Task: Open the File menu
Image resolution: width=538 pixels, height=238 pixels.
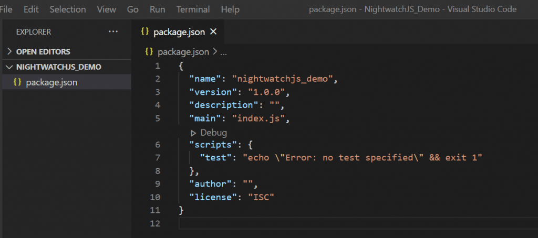Action: (x=6, y=9)
